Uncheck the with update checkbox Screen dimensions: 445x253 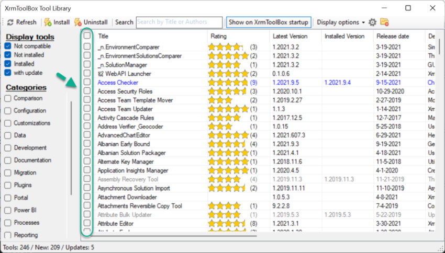8,73
